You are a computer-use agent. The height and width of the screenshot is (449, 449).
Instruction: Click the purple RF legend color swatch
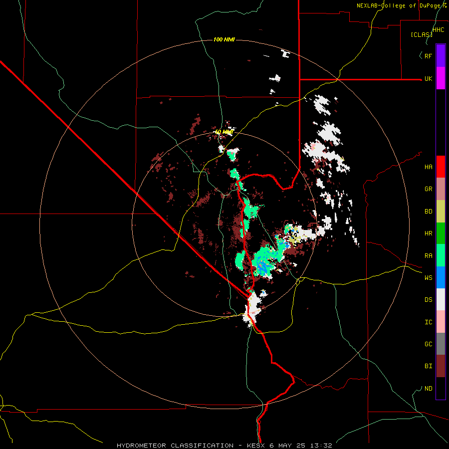click(441, 56)
